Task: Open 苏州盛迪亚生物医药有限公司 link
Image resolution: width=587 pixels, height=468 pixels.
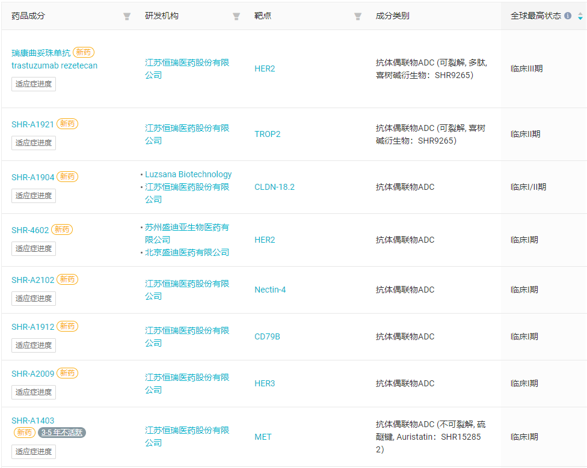Action: [187, 233]
